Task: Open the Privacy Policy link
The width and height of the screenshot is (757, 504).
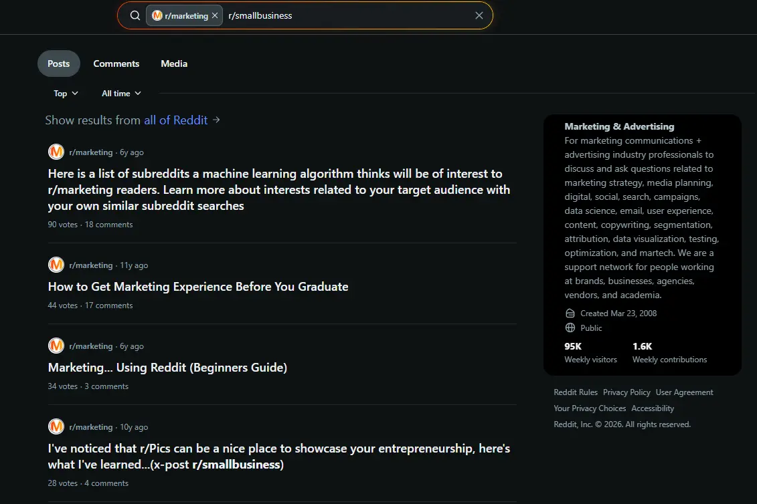Action: pyautogui.click(x=626, y=392)
